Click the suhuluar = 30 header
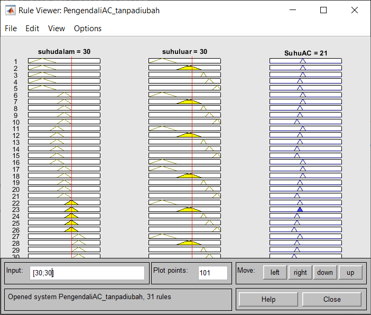This screenshot has height=315, width=371. (184, 52)
